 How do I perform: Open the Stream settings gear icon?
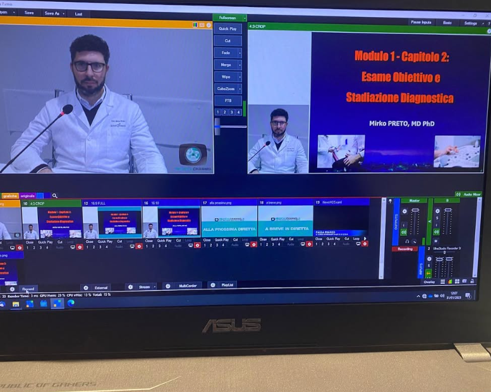pos(130,286)
